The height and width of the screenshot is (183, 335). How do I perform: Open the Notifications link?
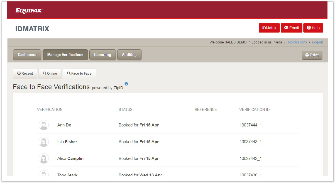click(x=297, y=42)
